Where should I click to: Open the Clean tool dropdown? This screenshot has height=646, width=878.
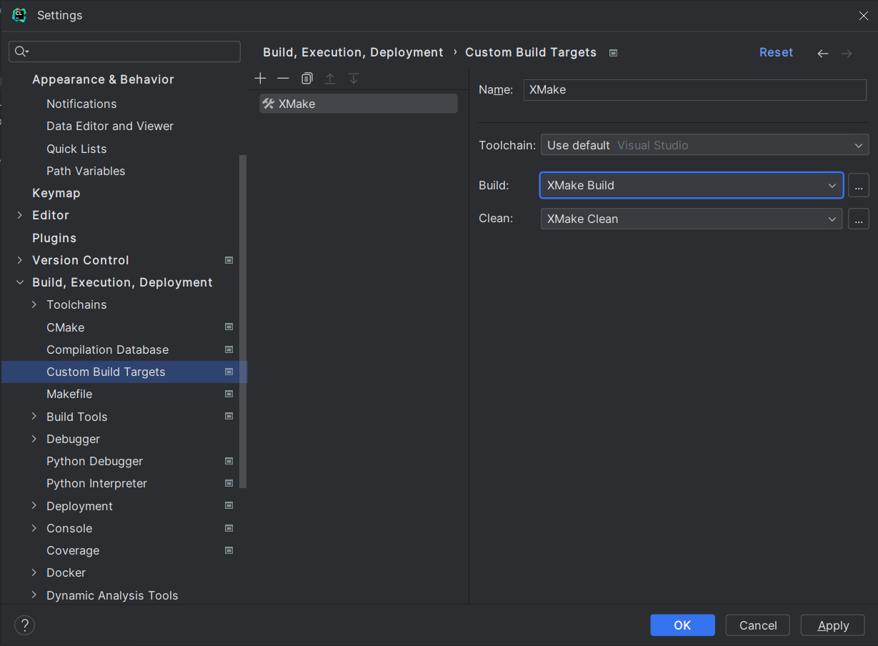coord(691,219)
